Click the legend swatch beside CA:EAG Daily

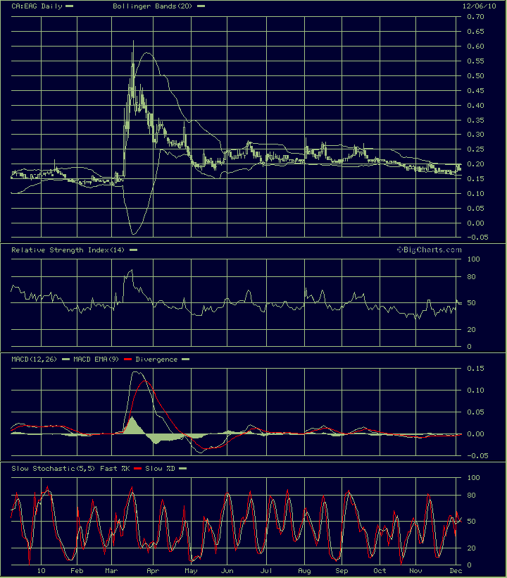point(69,6)
